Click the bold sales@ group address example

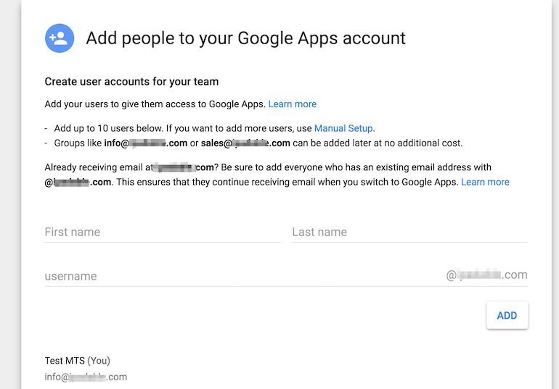(245, 143)
